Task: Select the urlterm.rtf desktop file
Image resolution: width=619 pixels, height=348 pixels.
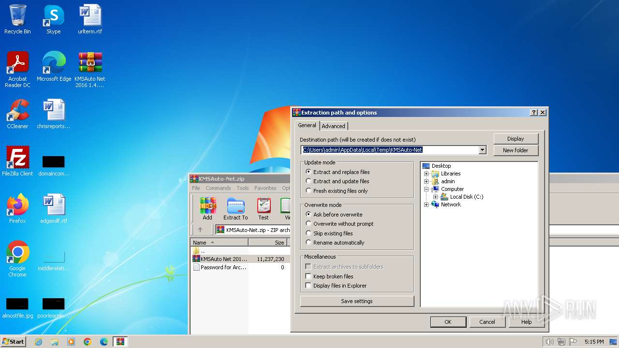Action: [x=90, y=19]
